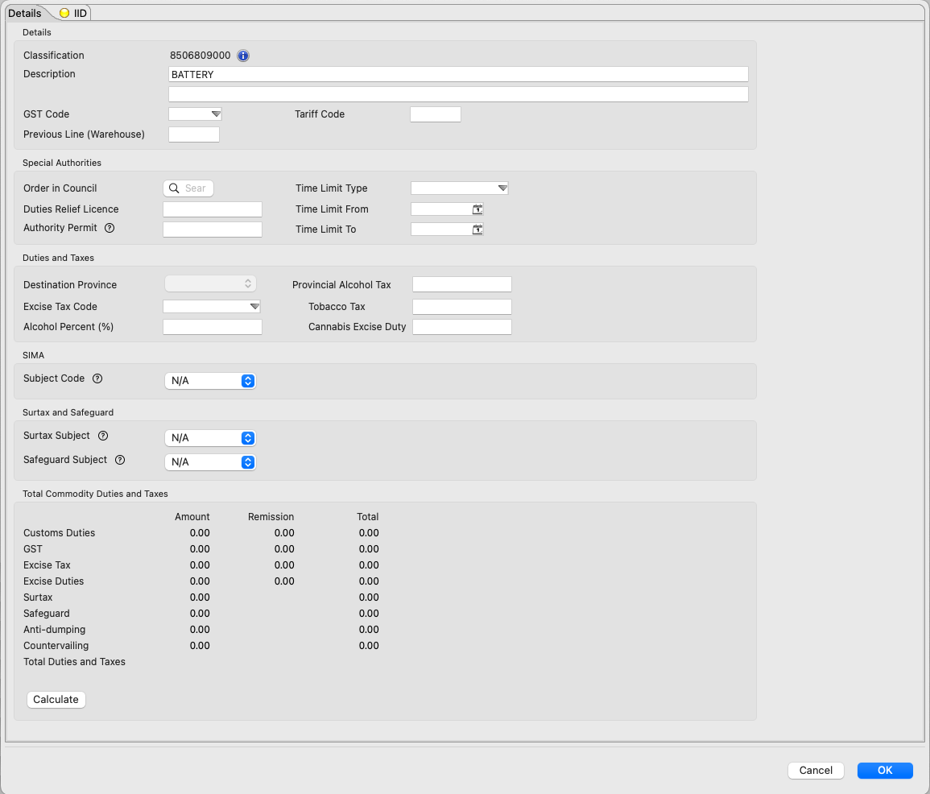Viewport: 930px width, 794px height.
Task: Switch to the IID tab
Action: (x=73, y=13)
